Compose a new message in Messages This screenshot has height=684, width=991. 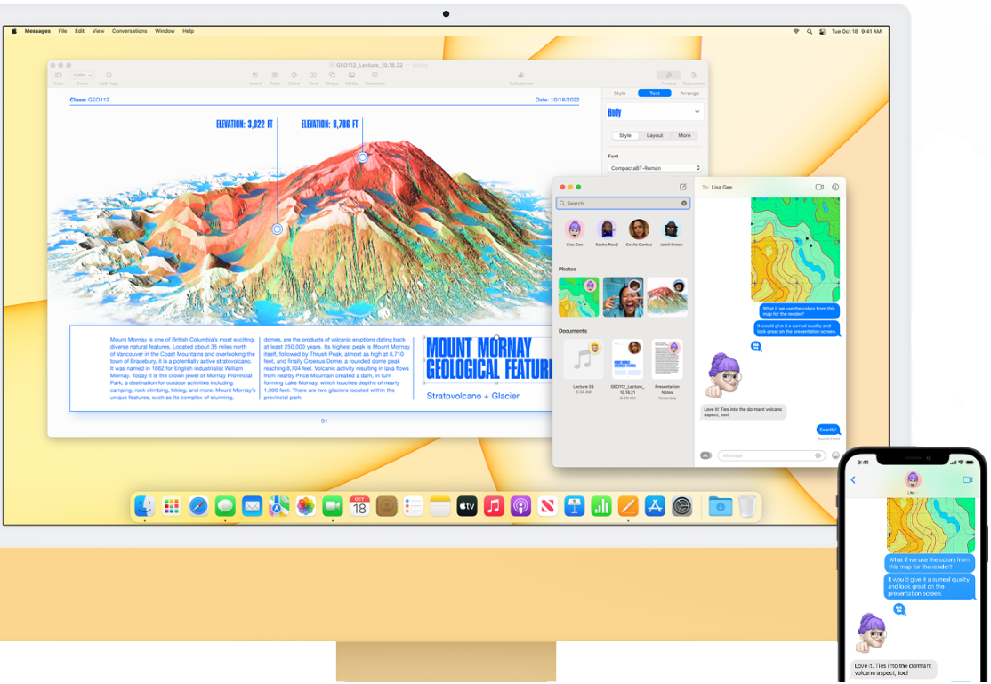682,187
